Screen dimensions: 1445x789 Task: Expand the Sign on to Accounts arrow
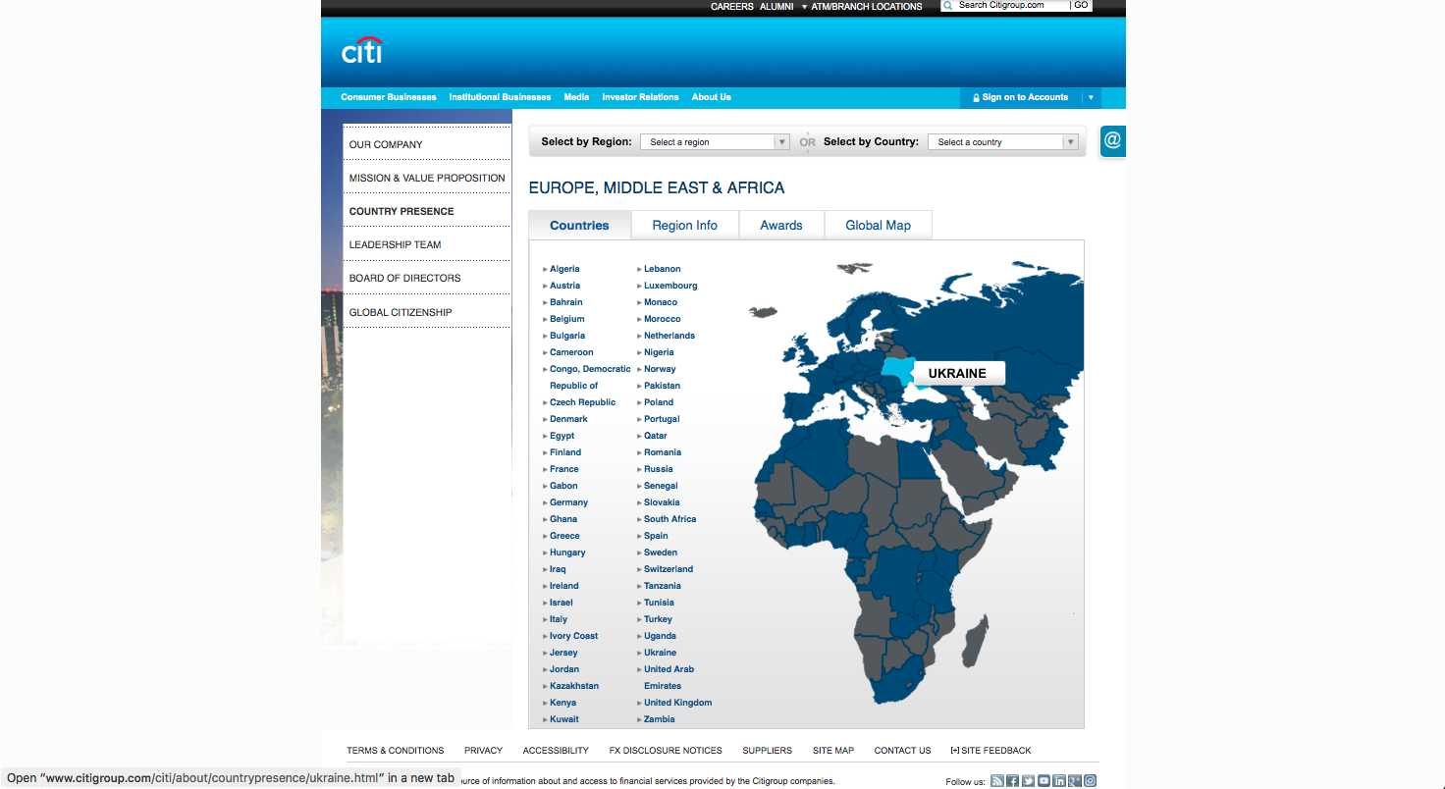point(1090,98)
